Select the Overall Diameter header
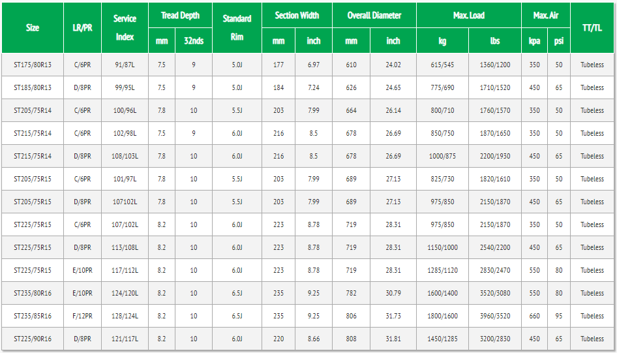The image size is (617, 353). click(374, 15)
